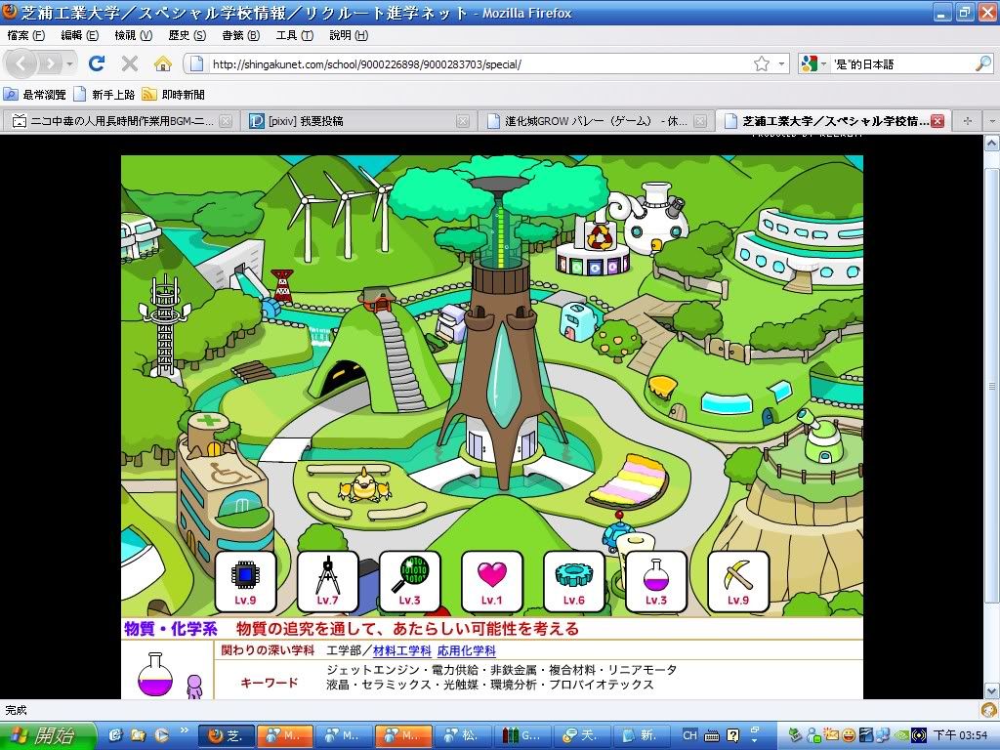
Task: Click the purple flask Lv.3 panel
Action: tap(656, 582)
